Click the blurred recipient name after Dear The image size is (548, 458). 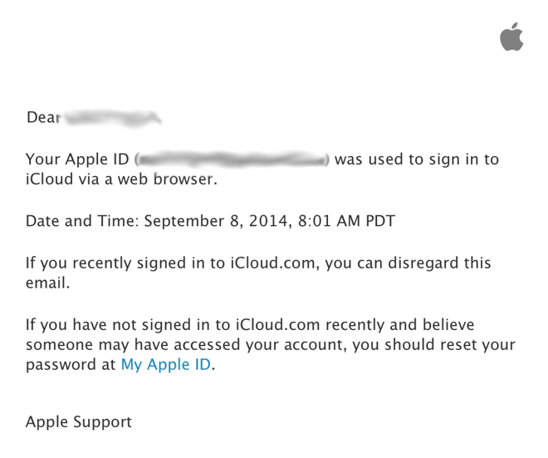113,118
